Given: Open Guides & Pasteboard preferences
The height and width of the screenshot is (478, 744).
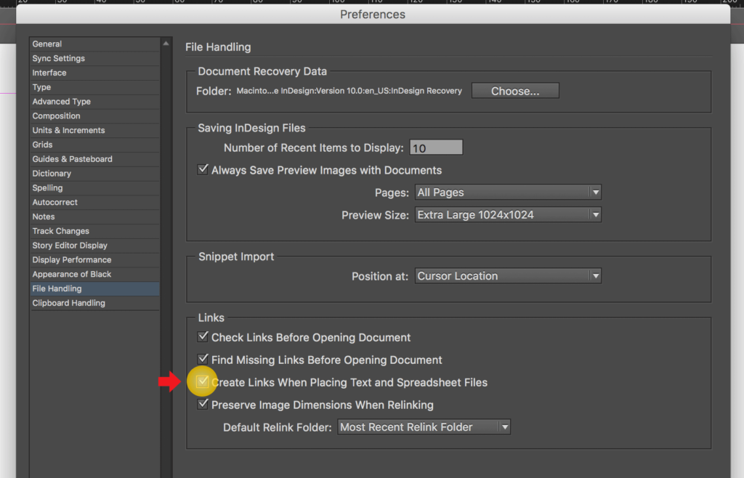Looking at the screenshot, I should click(x=72, y=159).
